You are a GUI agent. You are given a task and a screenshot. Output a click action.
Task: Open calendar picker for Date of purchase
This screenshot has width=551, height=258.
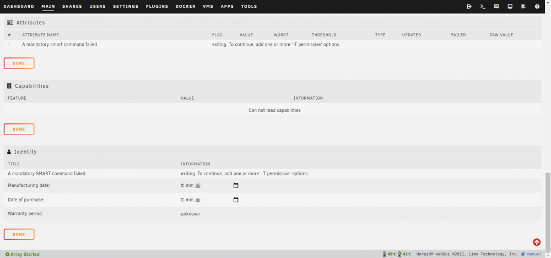(236, 200)
